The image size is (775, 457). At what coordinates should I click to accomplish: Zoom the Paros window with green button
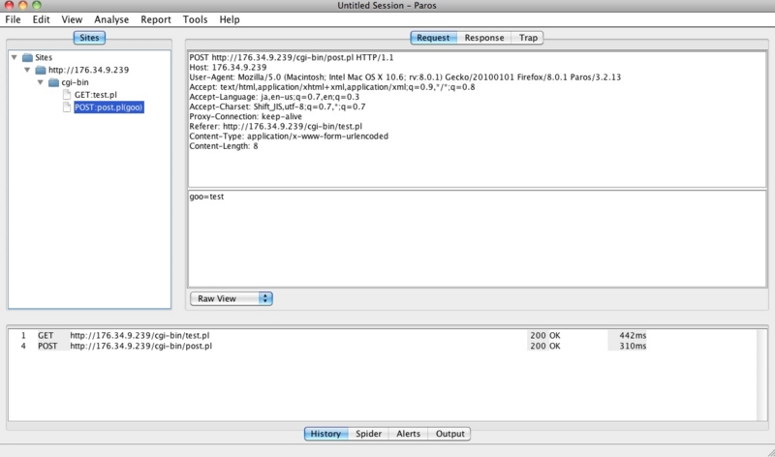click(x=37, y=5)
